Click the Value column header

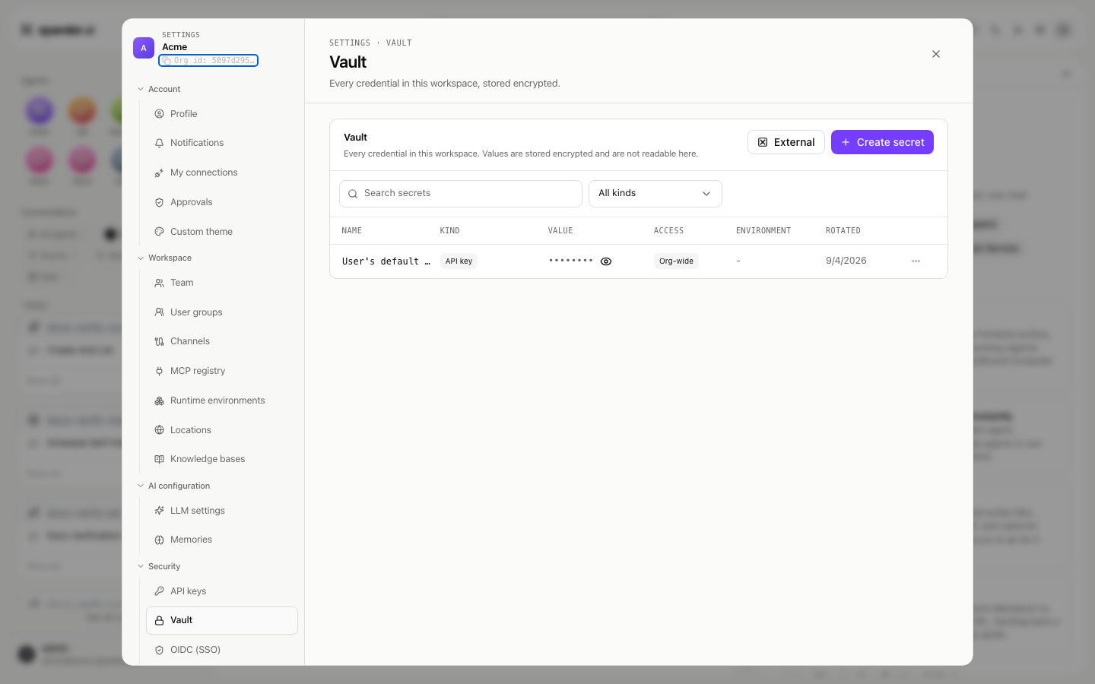click(560, 230)
